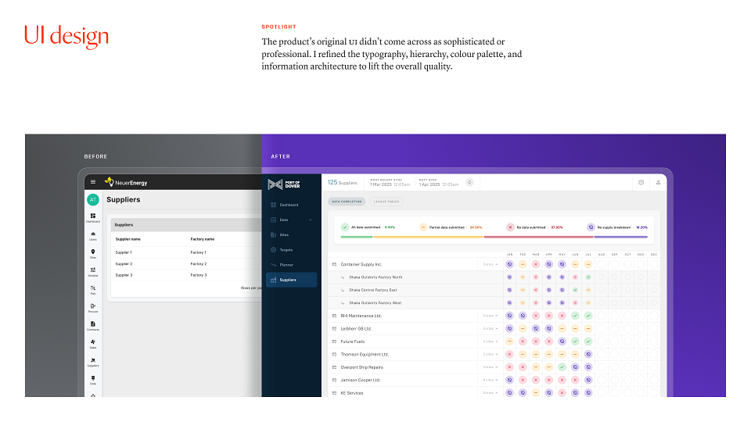Click the AT user avatar
This screenshot has height=422, width=751.
point(93,199)
